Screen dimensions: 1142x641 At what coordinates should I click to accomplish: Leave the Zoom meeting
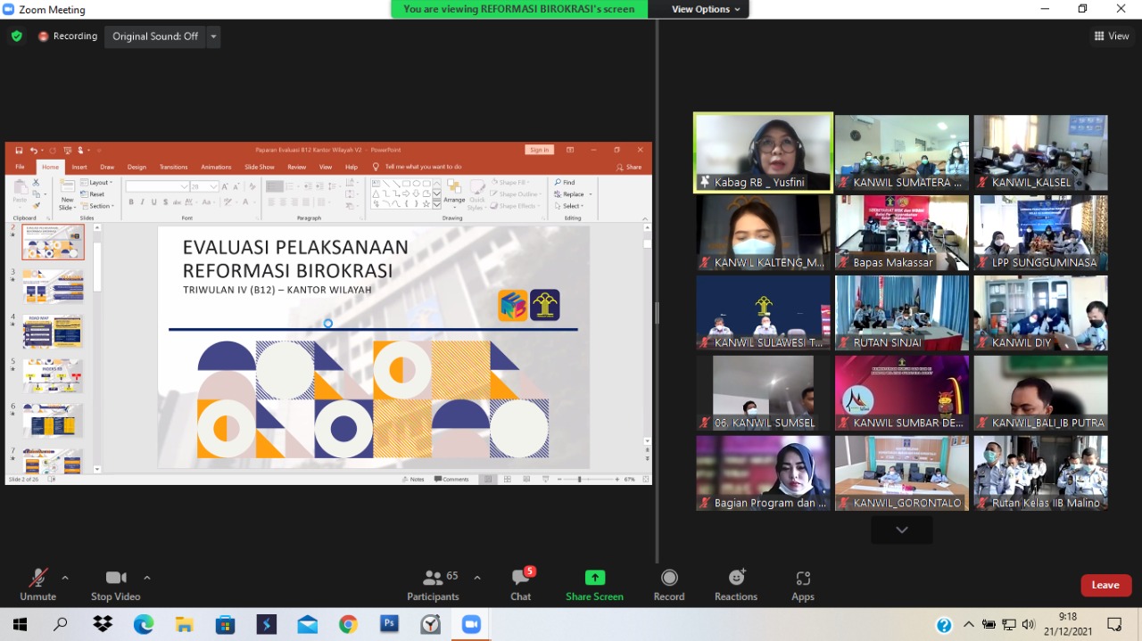(1105, 585)
